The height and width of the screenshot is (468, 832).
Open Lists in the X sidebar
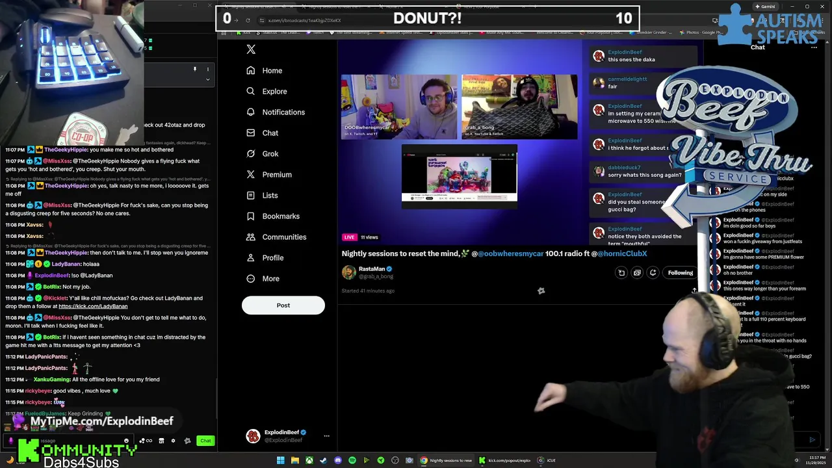click(262, 195)
